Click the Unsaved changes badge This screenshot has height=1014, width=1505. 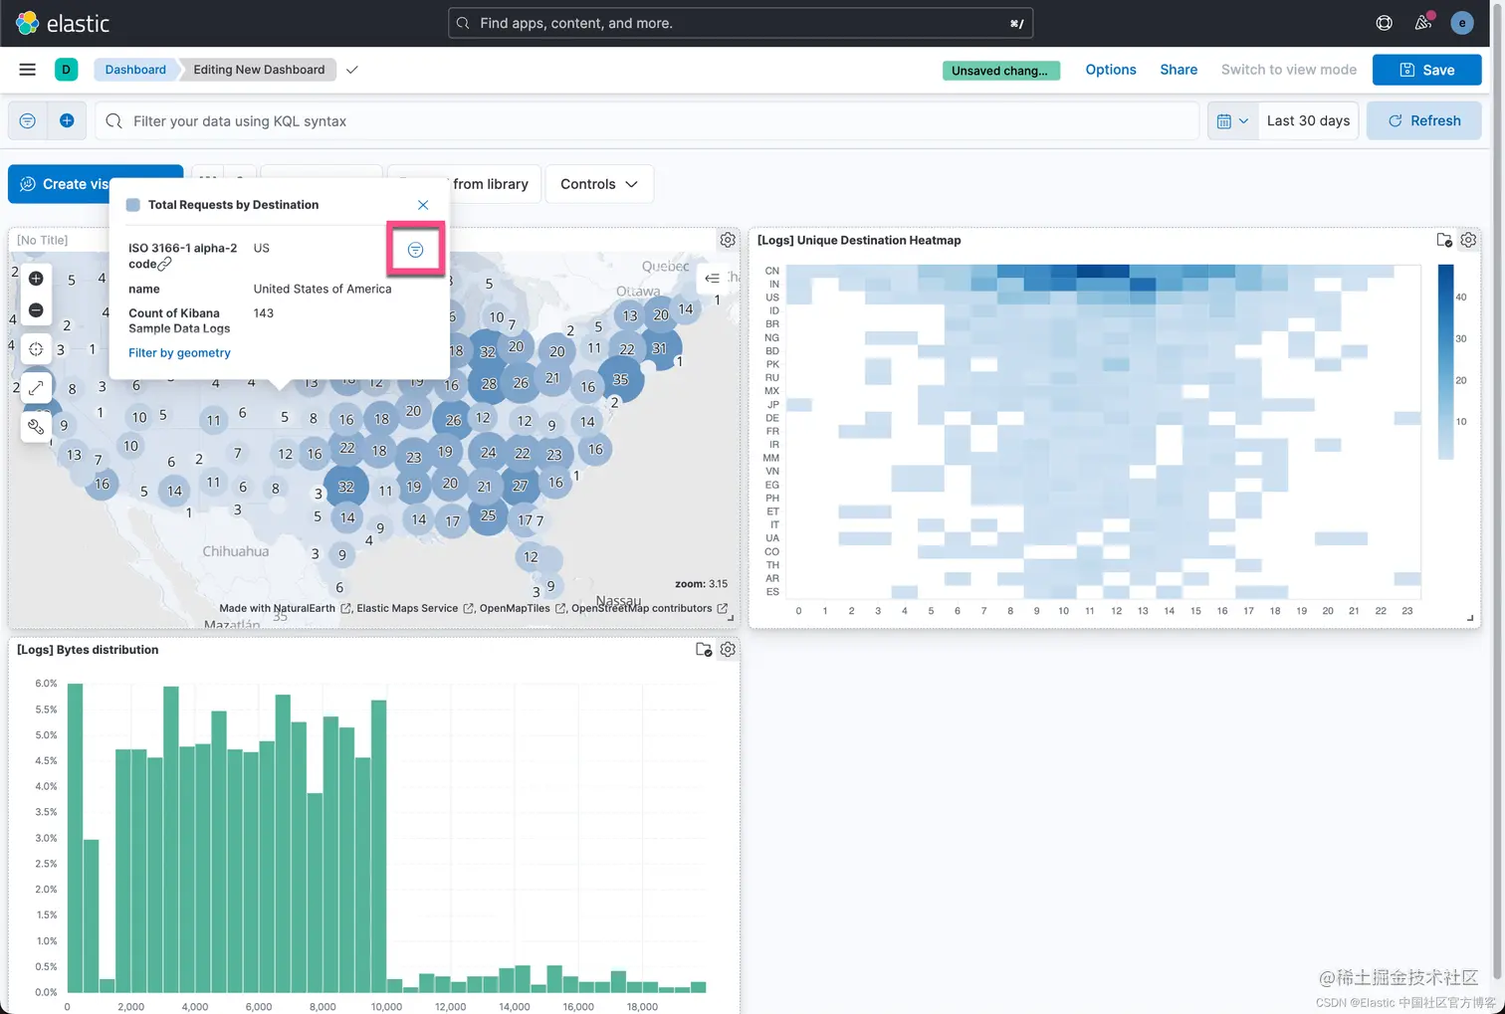1000,71
